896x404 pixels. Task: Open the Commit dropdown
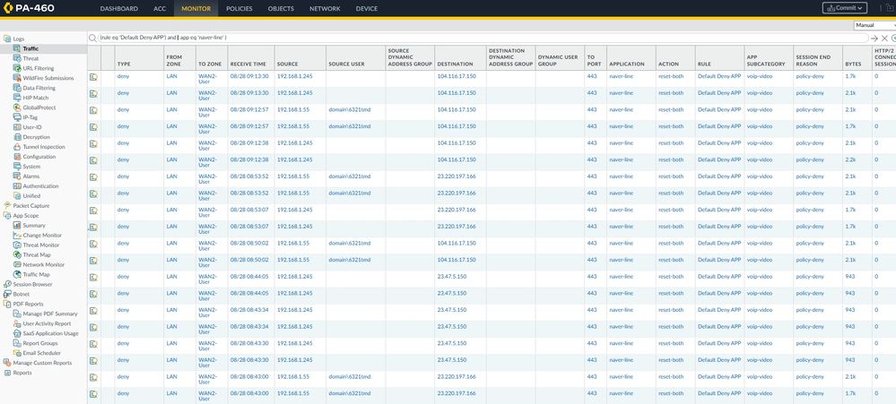point(844,8)
